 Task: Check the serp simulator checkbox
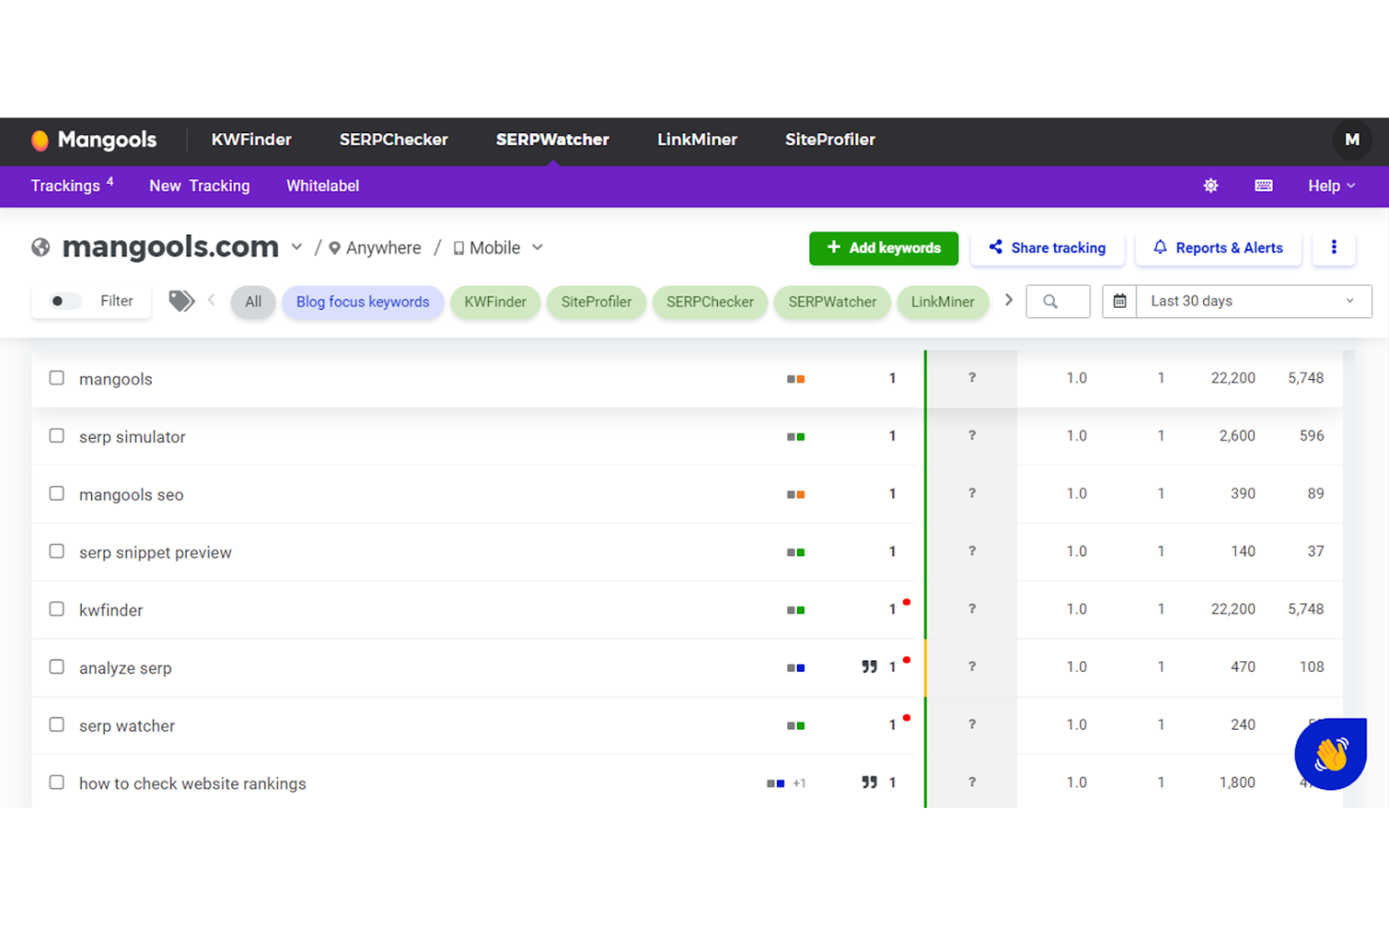tap(57, 436)
